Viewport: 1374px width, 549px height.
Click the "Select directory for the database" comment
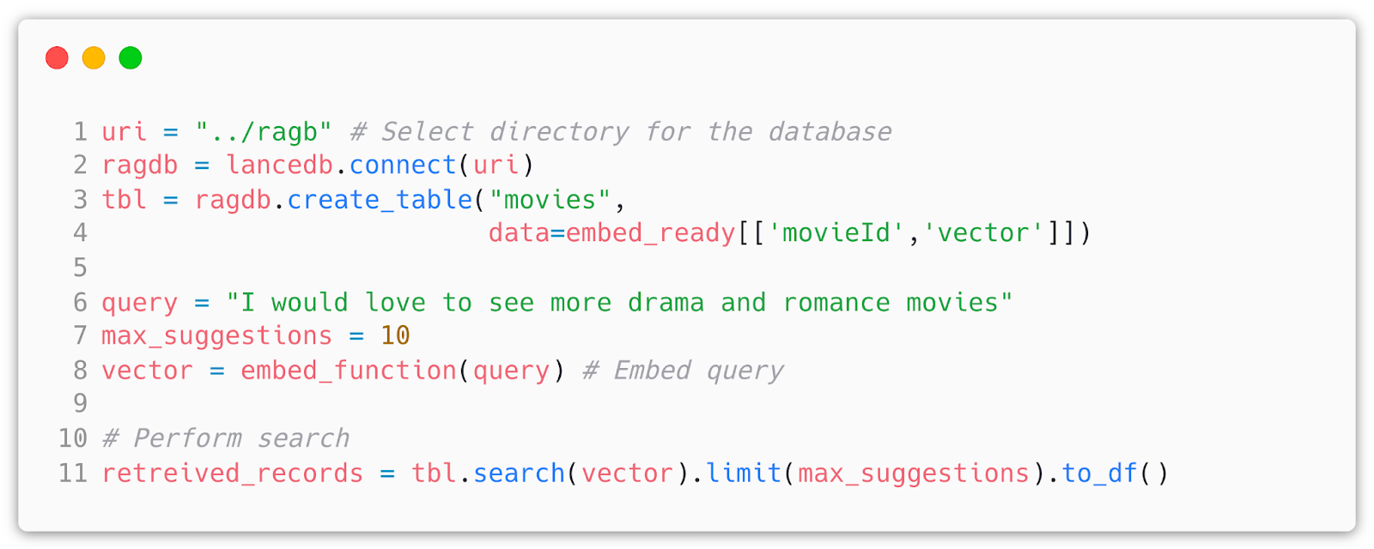635,132
